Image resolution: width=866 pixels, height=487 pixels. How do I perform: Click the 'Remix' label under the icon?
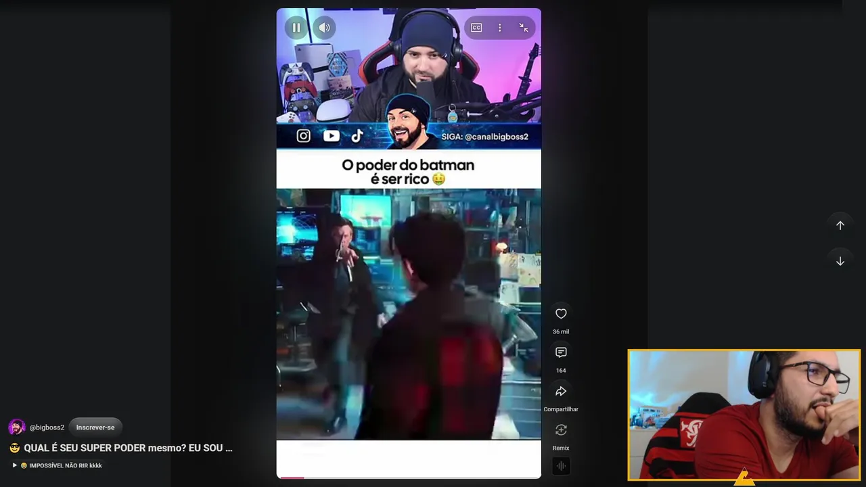point(561,448)
